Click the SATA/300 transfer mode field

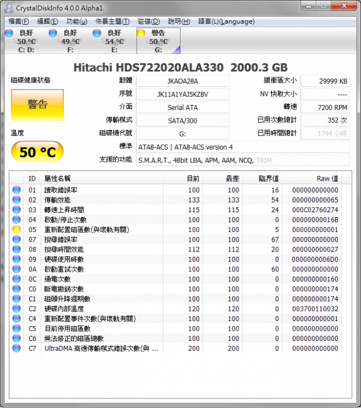pyautogui.click(x=183, y=121)
